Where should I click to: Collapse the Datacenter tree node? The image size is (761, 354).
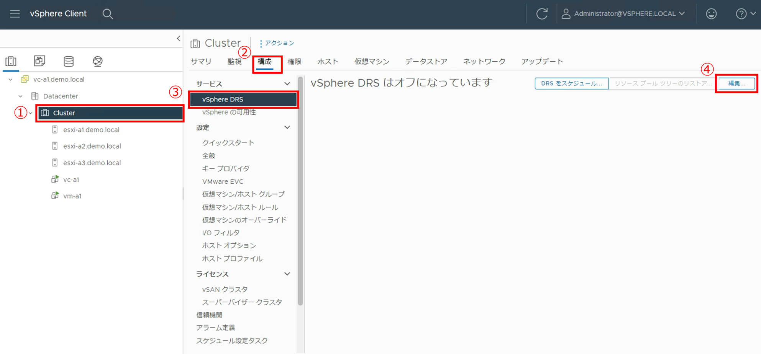click(x=21, y=96)
